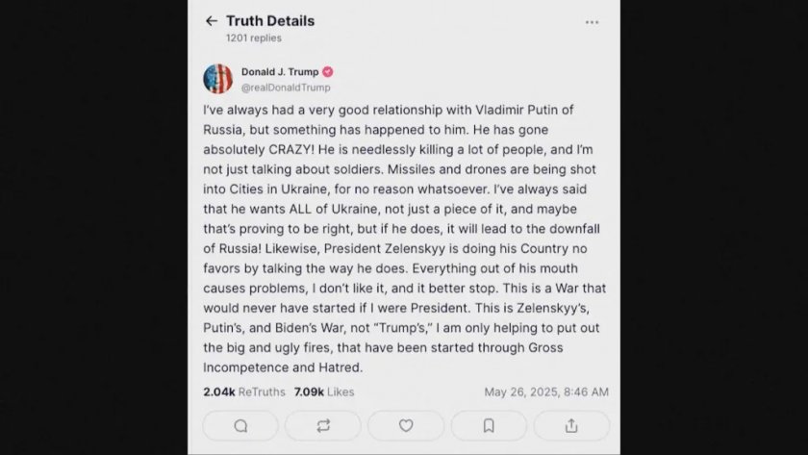This screenshot has height=455, width=808.
Task: Click the May 26, 2025 timestamp
Action: click(545, 392)
